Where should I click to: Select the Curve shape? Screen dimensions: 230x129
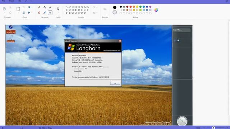tap(70, 7)
